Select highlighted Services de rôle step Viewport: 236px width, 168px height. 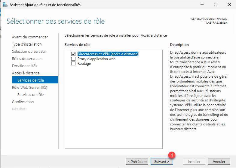click(x=31, y=80)
